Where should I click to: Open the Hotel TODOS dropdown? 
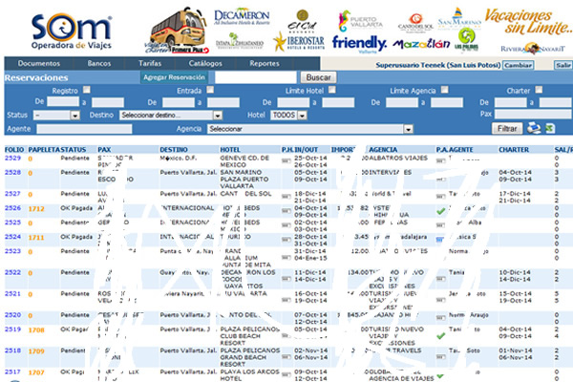[x=288, y=116]
